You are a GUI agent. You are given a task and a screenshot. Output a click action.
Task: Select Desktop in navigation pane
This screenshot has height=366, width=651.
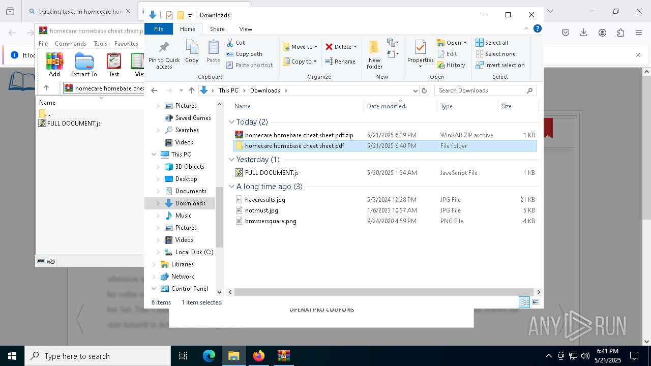pos(186,179)
